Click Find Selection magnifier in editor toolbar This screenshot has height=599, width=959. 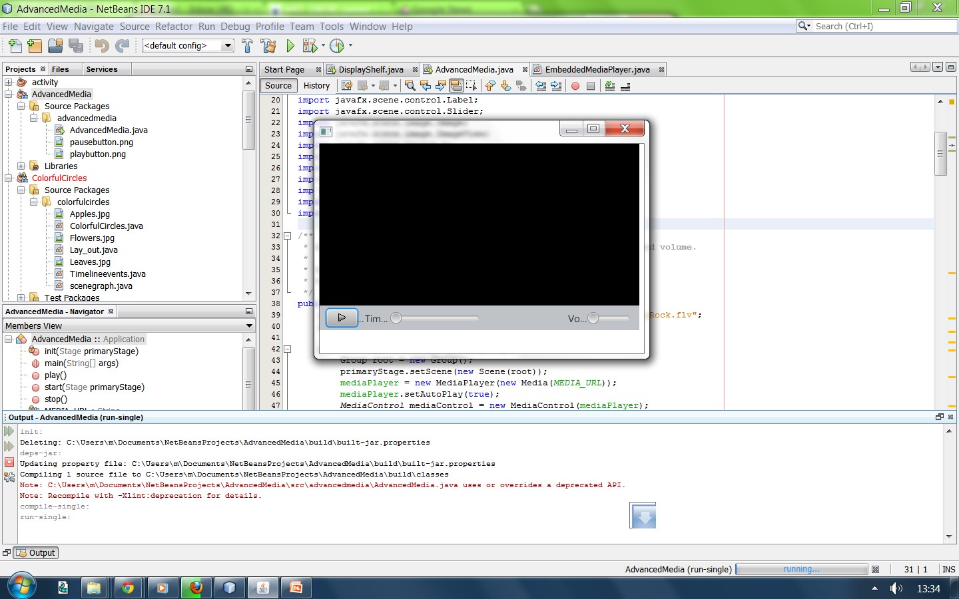pos(410,86)
